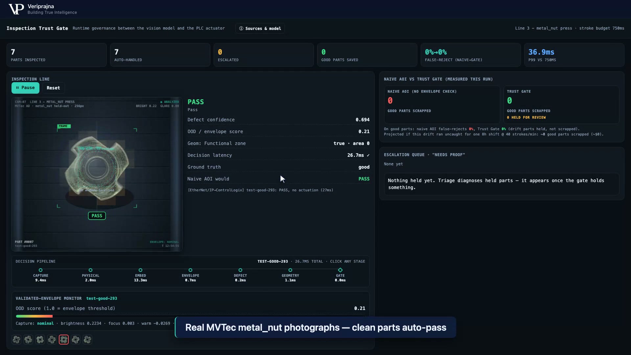Click the camera view of the metal nut
631x355 pixels.
click(x=97, y=174)
